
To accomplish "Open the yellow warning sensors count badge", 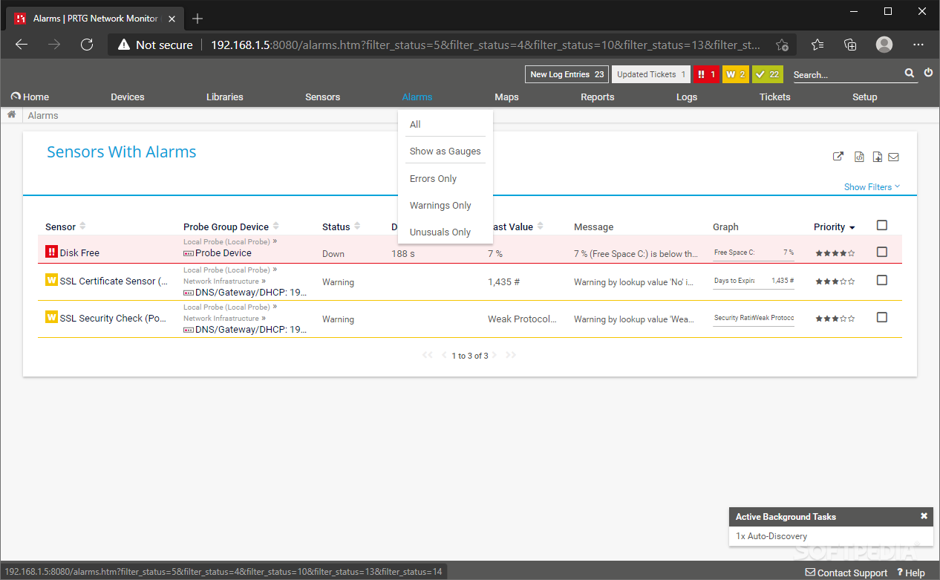I will pos(736,74).
